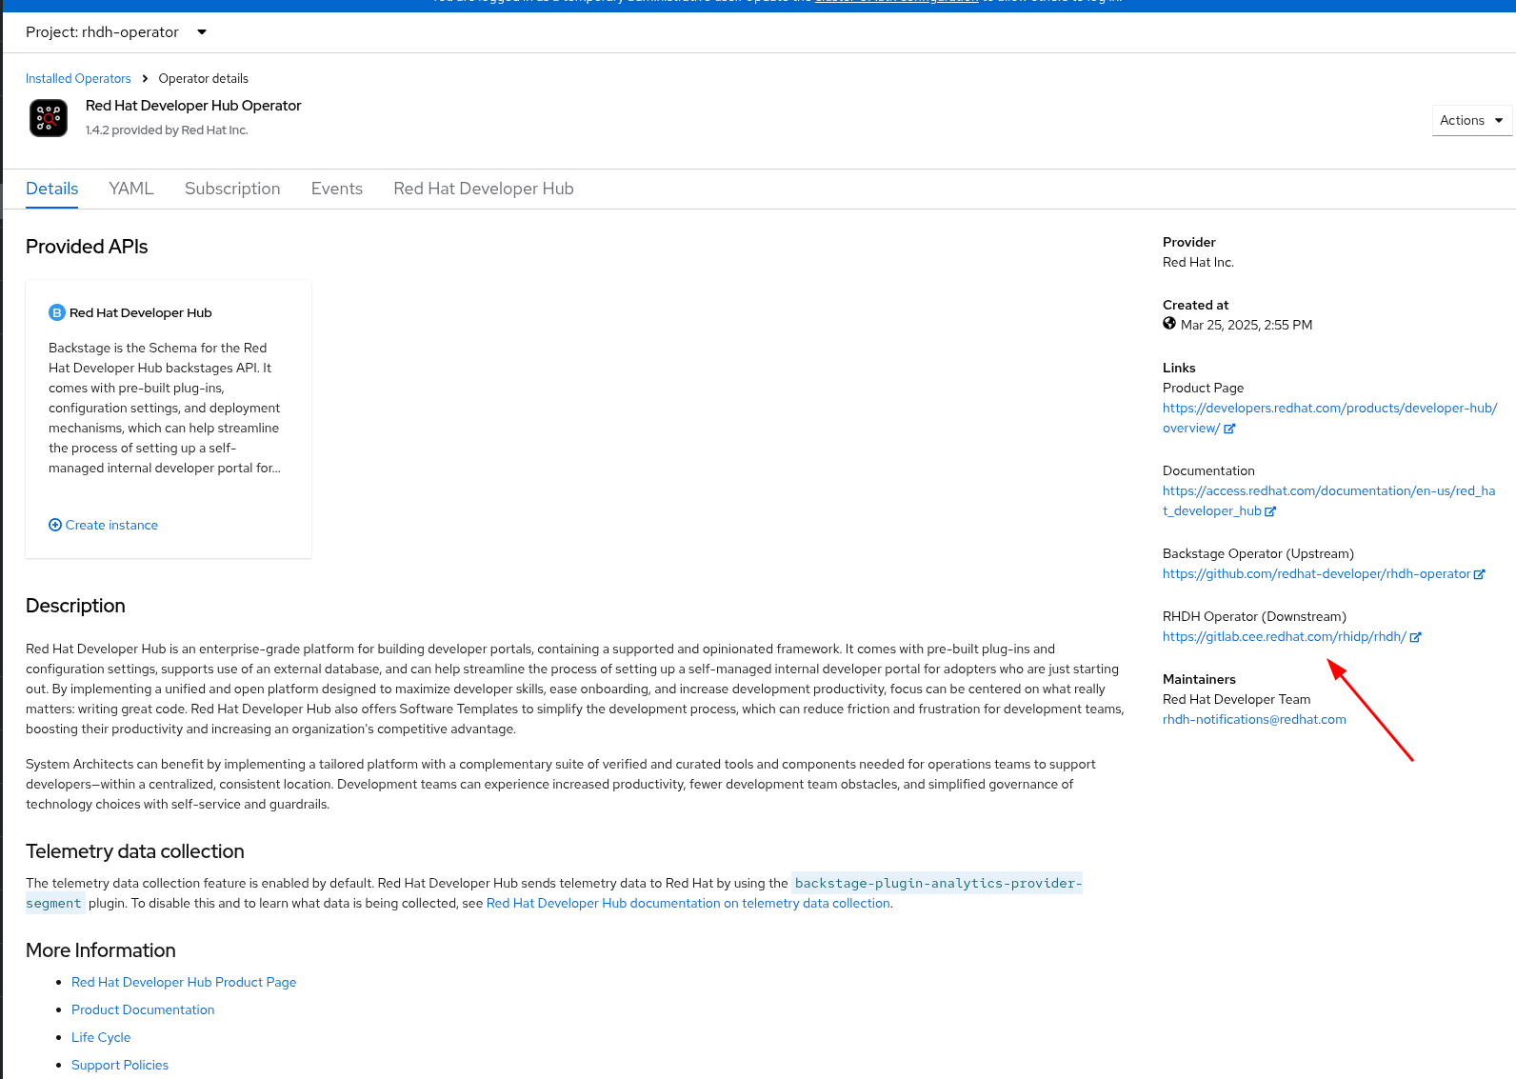Screen dimensions: 1516x1079
Task: Click breadcrumb chevron after Installed Operators
Action: (x=145, y=79)
